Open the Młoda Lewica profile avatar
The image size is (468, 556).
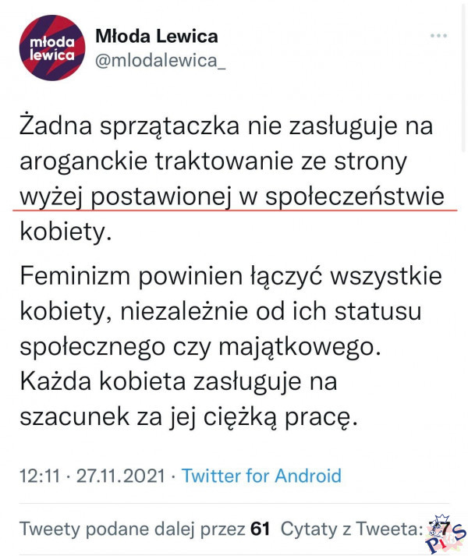52,48
